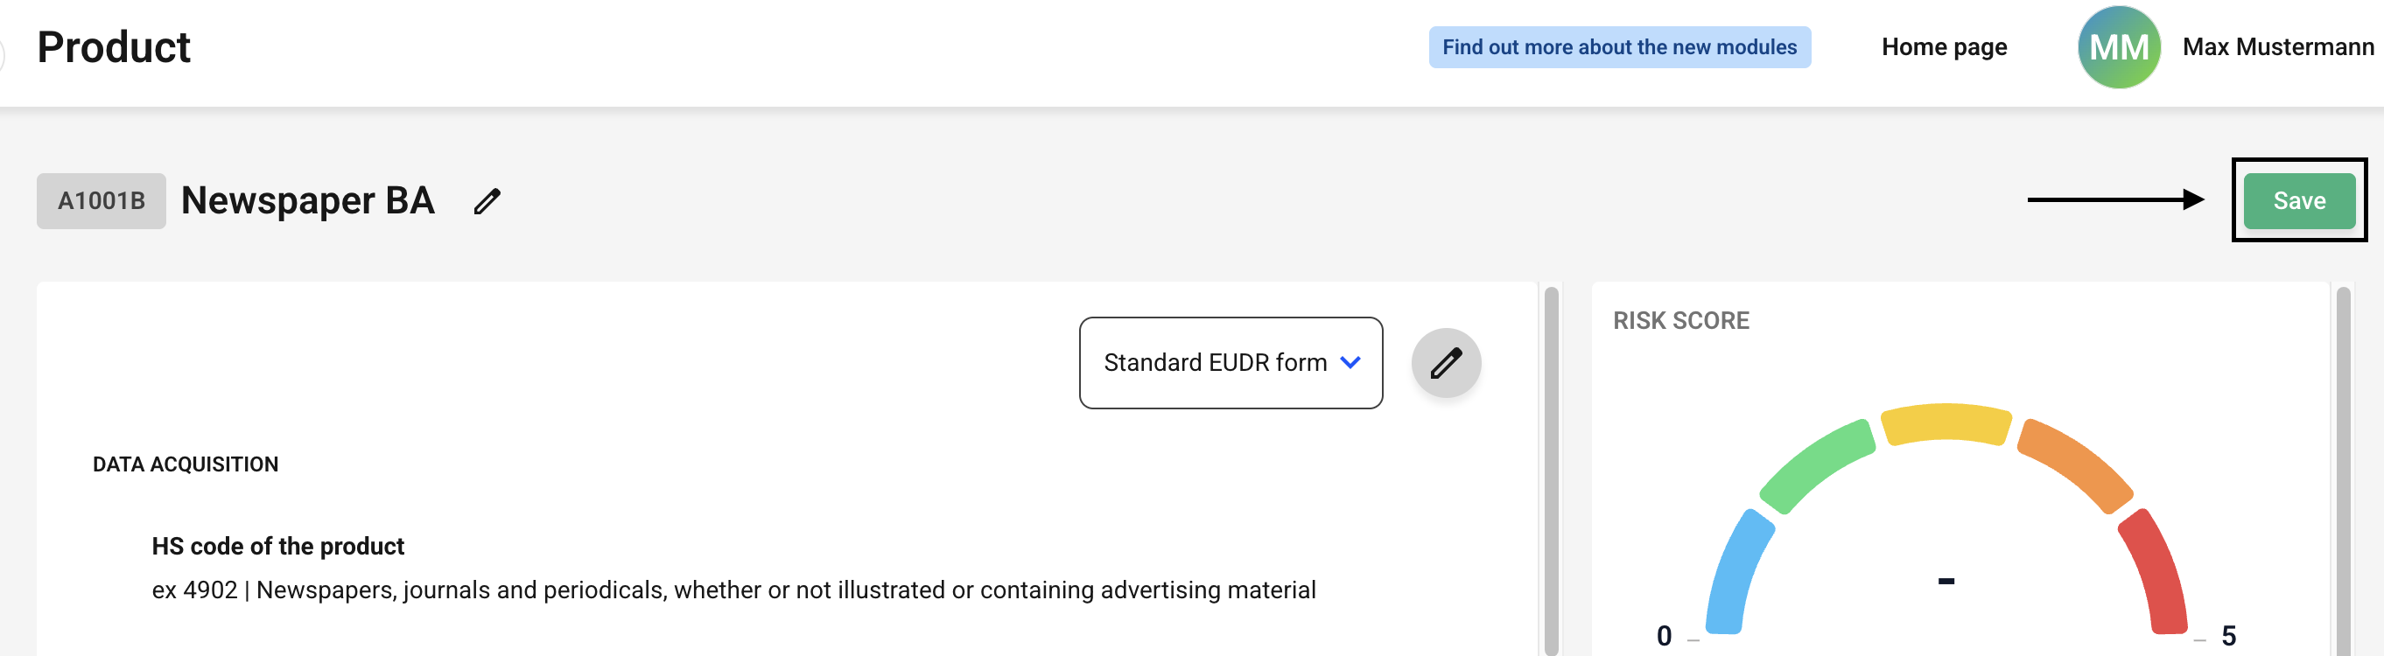Click the form panel's vertical scrollbar
The width and height of the screenshot is (2384, 656).
(x=1551, y=470)
